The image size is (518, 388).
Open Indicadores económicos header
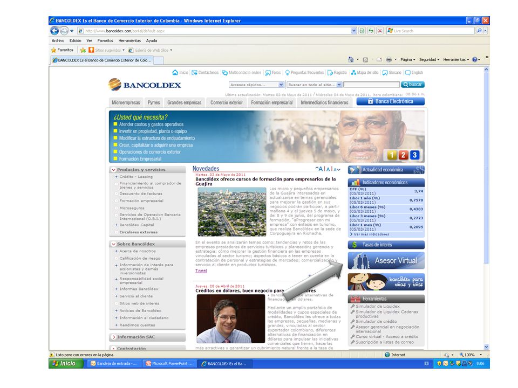pyautogui.click(x=386, y=182)
